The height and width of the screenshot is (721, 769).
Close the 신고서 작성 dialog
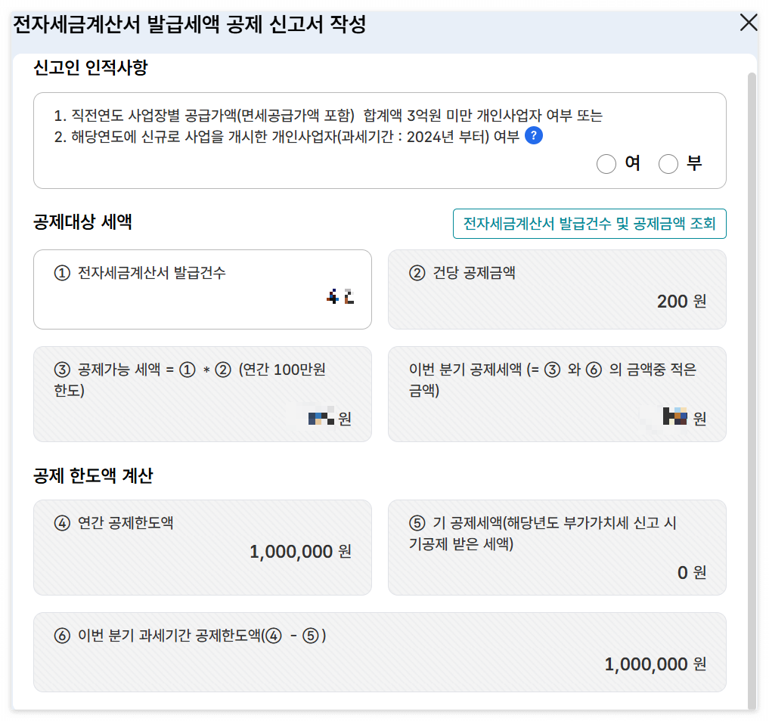(749, 23)
